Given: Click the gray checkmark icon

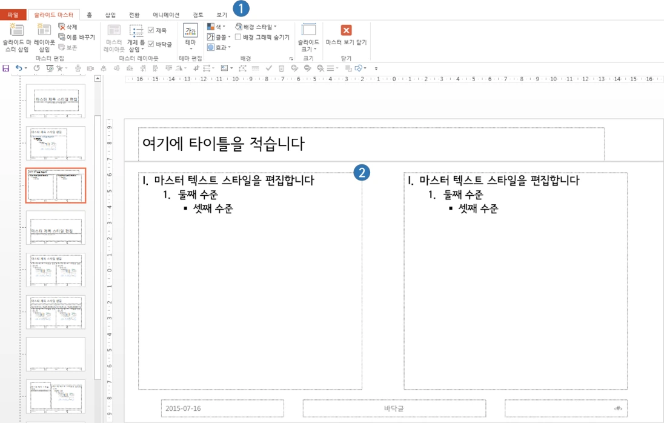Looking at the screenshot, I should click(x=268, y=68).
